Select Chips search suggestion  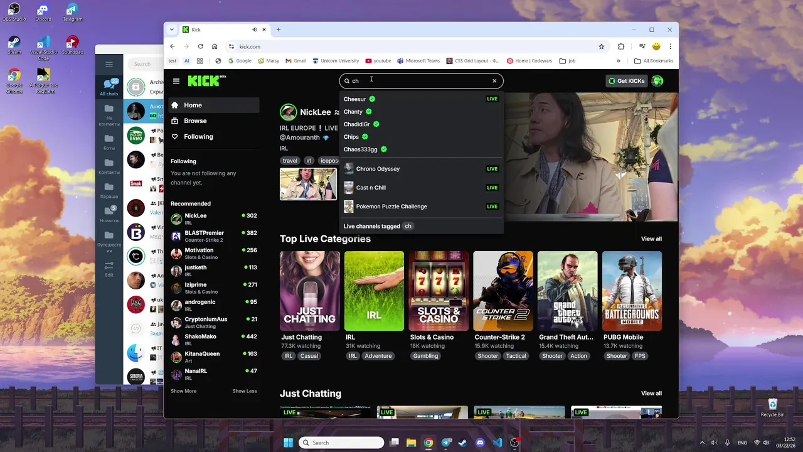[x=421, y=137]
